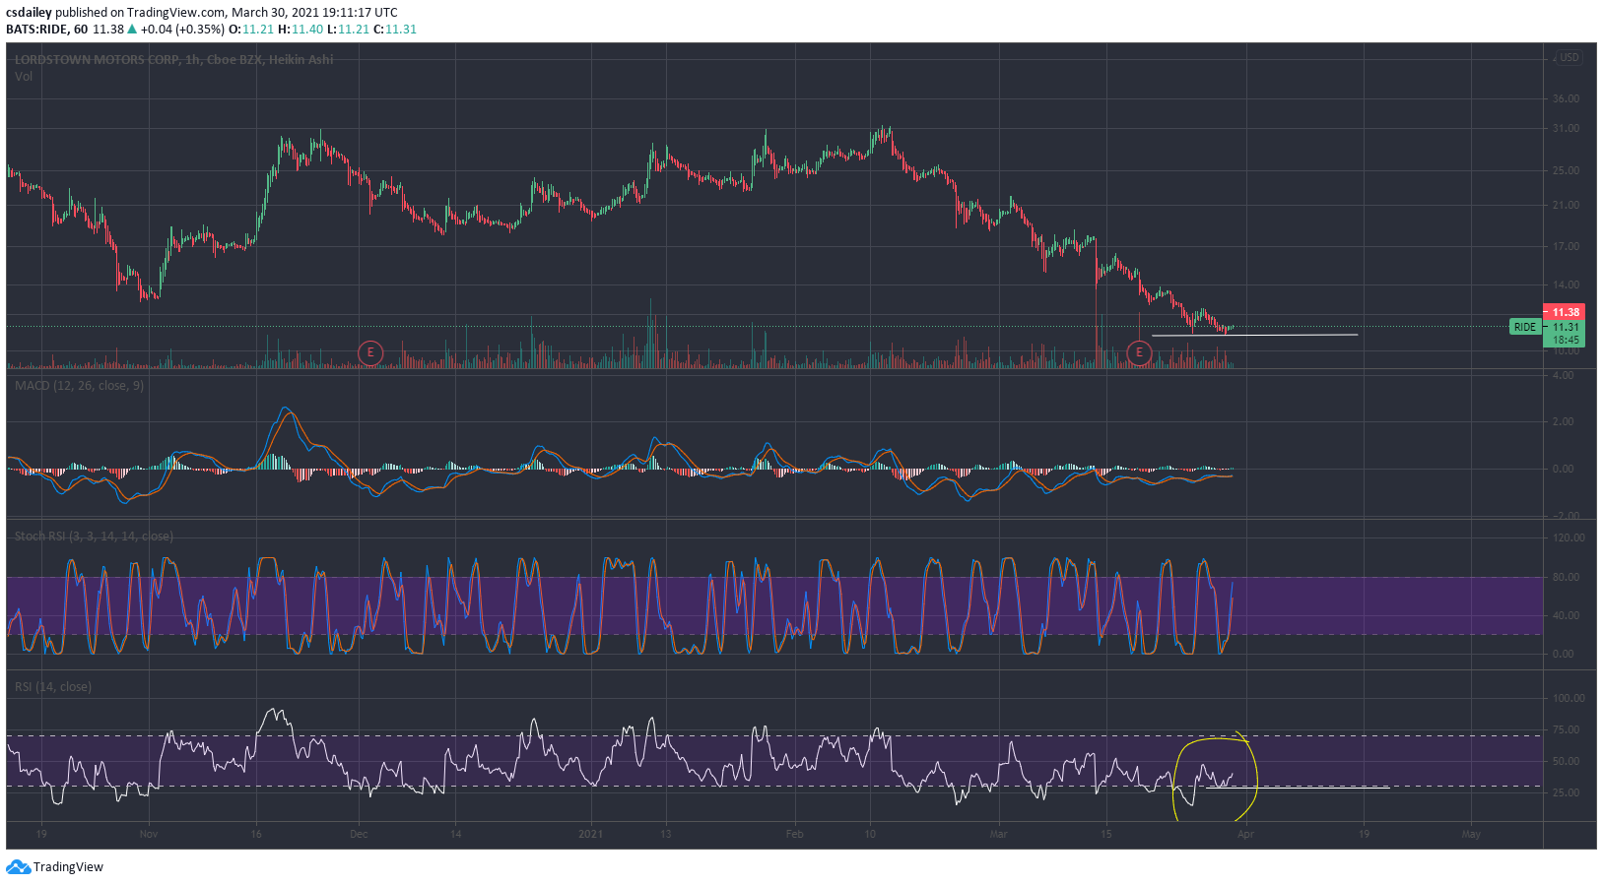Screen dimensions: 1603x885
Task: Click the 31.00 price axis label
Action: [1566, 129]
